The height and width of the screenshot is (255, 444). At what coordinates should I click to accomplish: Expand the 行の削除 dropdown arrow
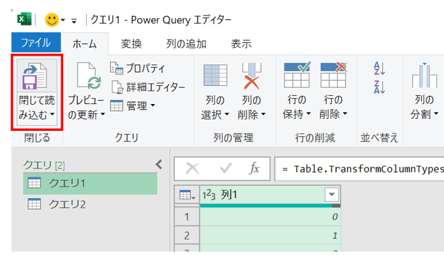(x=345, y=113)
